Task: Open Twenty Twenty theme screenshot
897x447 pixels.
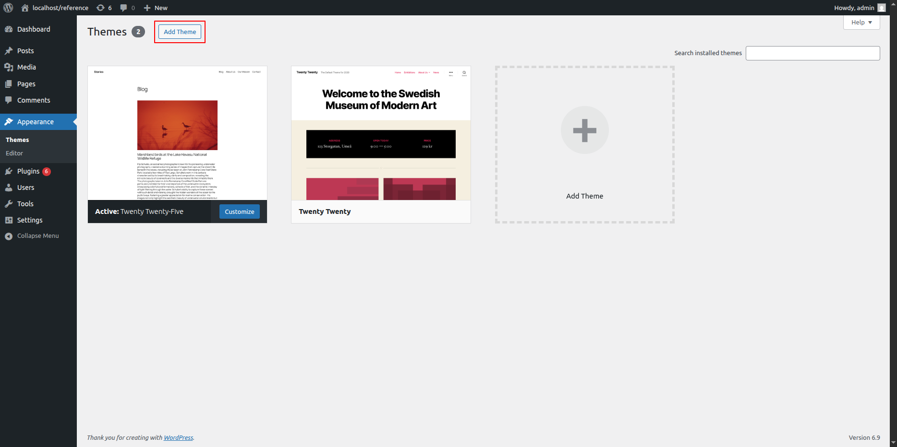Action: point(381,133)
